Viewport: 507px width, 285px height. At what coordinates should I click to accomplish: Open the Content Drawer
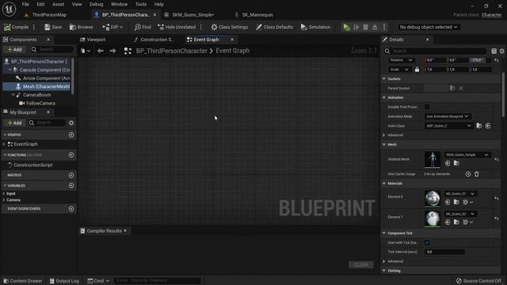click(23, 281)
